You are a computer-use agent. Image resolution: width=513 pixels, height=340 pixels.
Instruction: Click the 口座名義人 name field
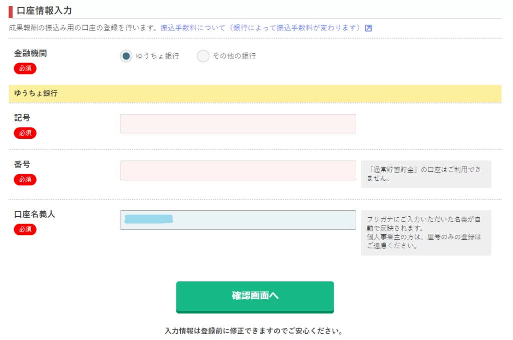(237, 220)
